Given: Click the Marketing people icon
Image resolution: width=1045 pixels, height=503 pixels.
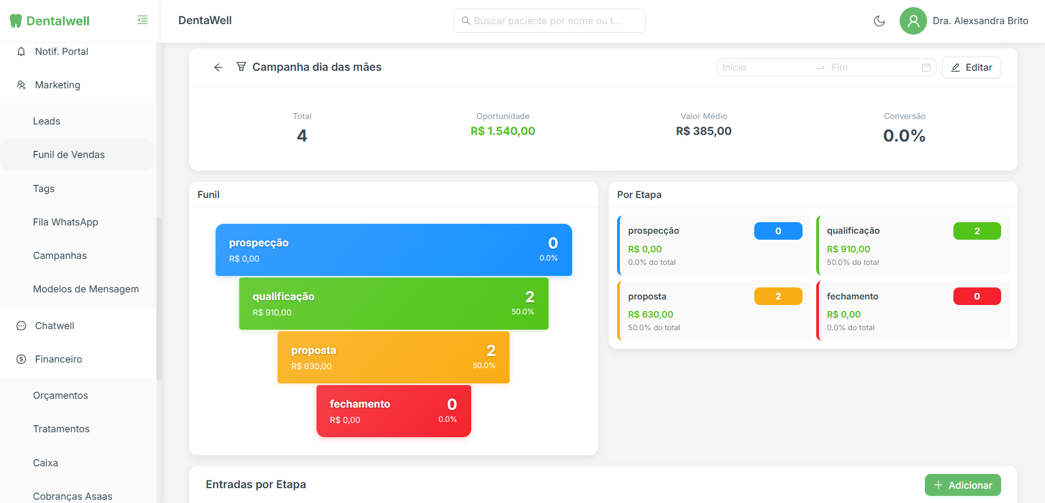Looking at the screenshot, I should [x=21, y=85].
